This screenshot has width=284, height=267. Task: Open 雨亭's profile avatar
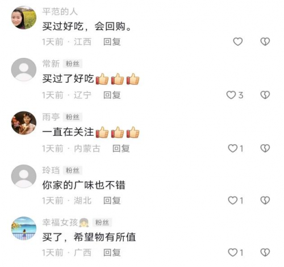[24, 123]
